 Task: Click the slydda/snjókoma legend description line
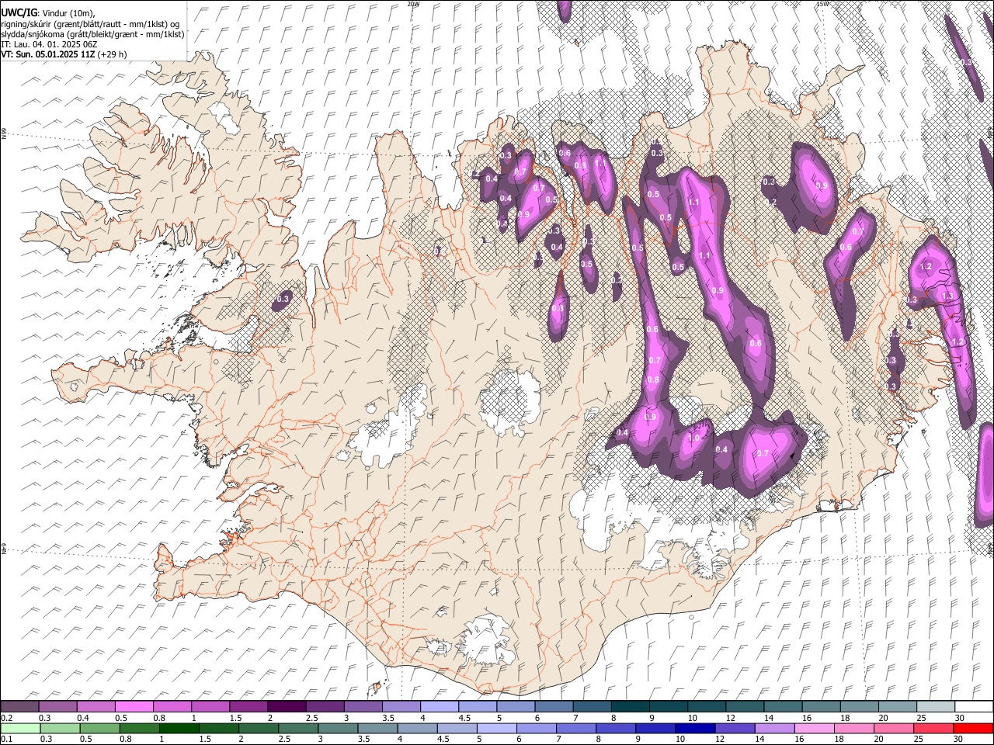92,34
